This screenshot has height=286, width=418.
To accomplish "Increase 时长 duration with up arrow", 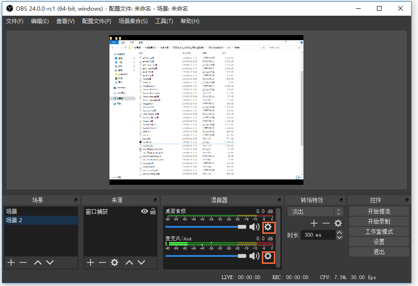I will [339, 232].
